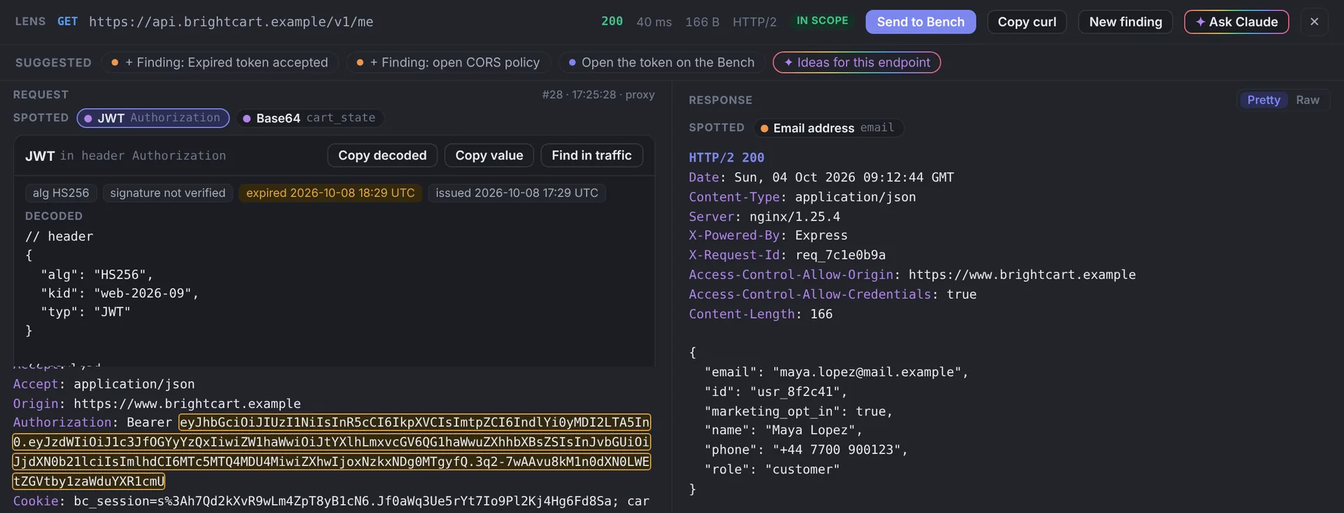Screen dimensions: 1344x513
Task: Click the 40 ms response time
Action: [x=654, y=22]
